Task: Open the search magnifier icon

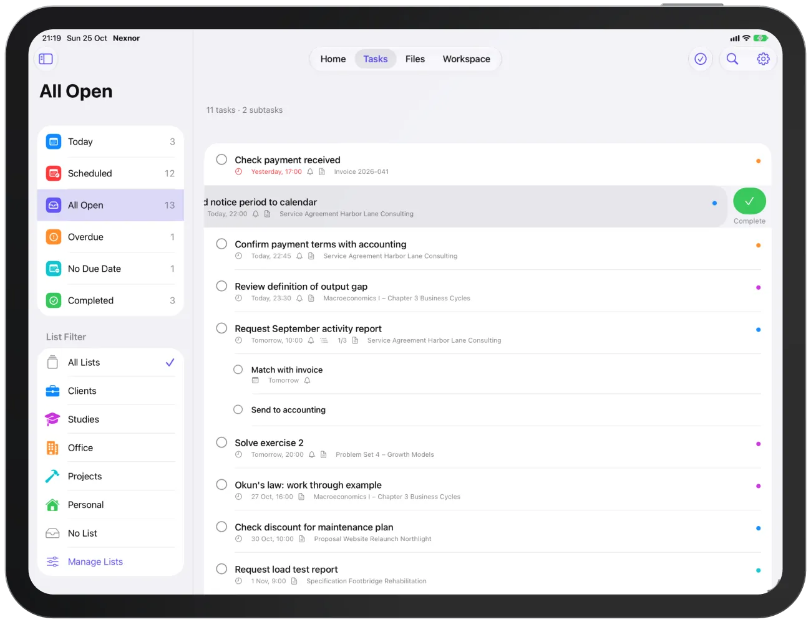Action: 732,59
